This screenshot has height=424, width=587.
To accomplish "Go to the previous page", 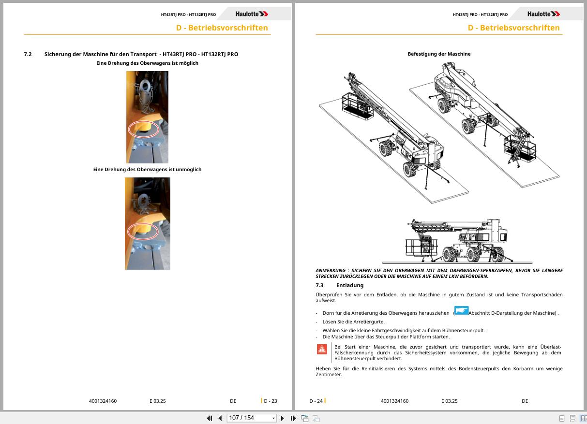I will pos(220,418).
